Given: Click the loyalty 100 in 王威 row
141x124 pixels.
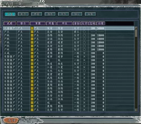Looking at the screenshot, I should click(93, 53).
